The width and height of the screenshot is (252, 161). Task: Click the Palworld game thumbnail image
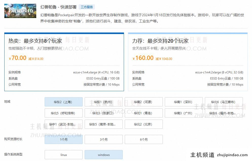(x=20, y=11)
